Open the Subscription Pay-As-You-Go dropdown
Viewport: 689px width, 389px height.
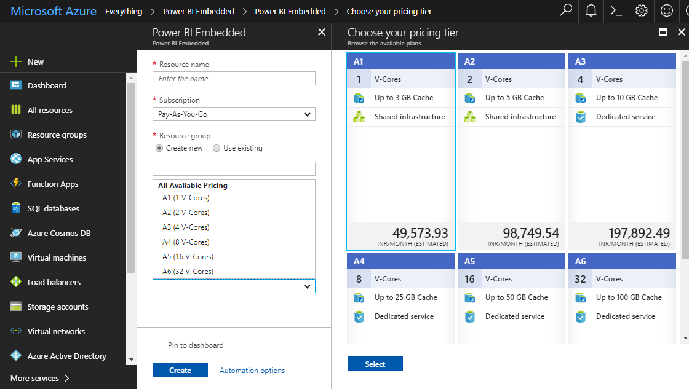(x=234, y=114)
